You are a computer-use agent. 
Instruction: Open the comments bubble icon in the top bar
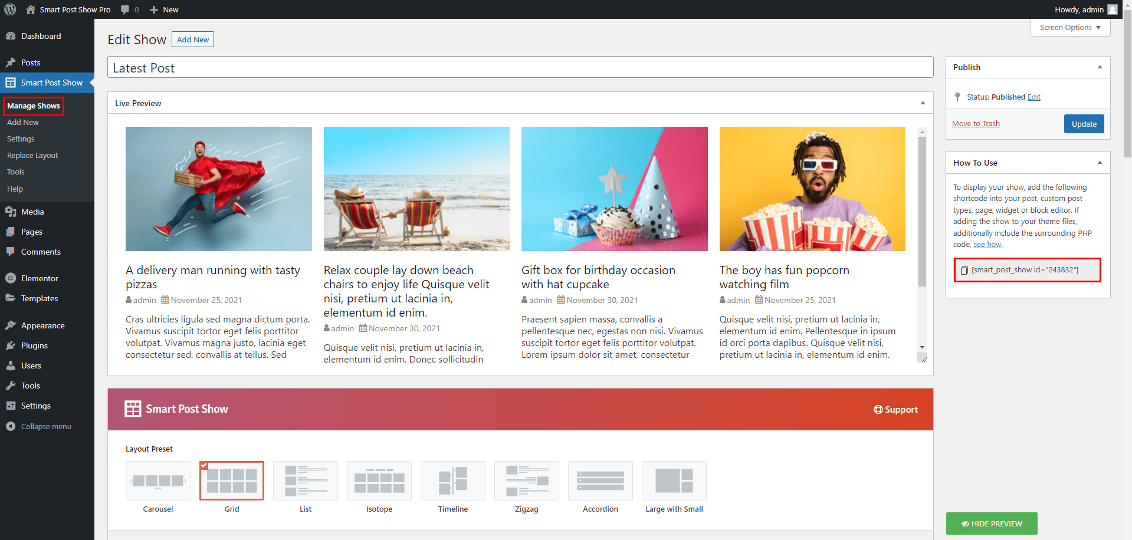(x=126, y=9)
